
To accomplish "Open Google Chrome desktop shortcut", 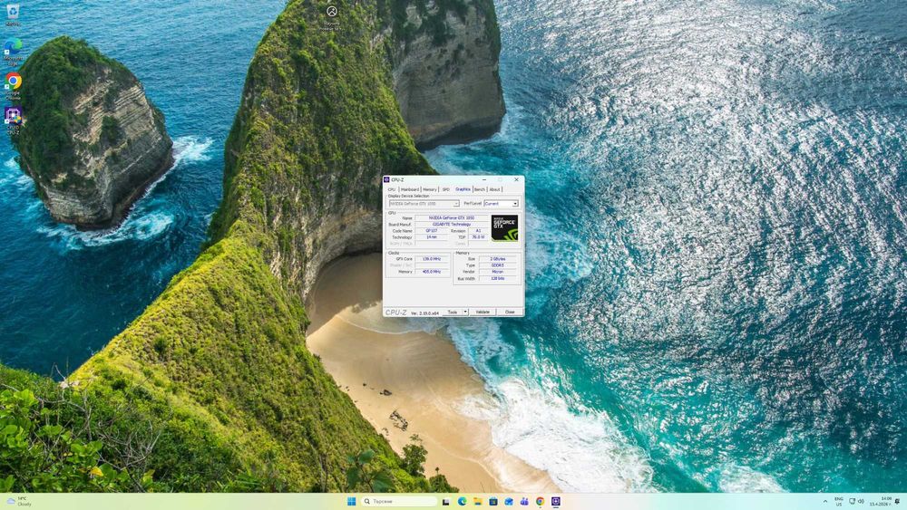I will 13,85.
